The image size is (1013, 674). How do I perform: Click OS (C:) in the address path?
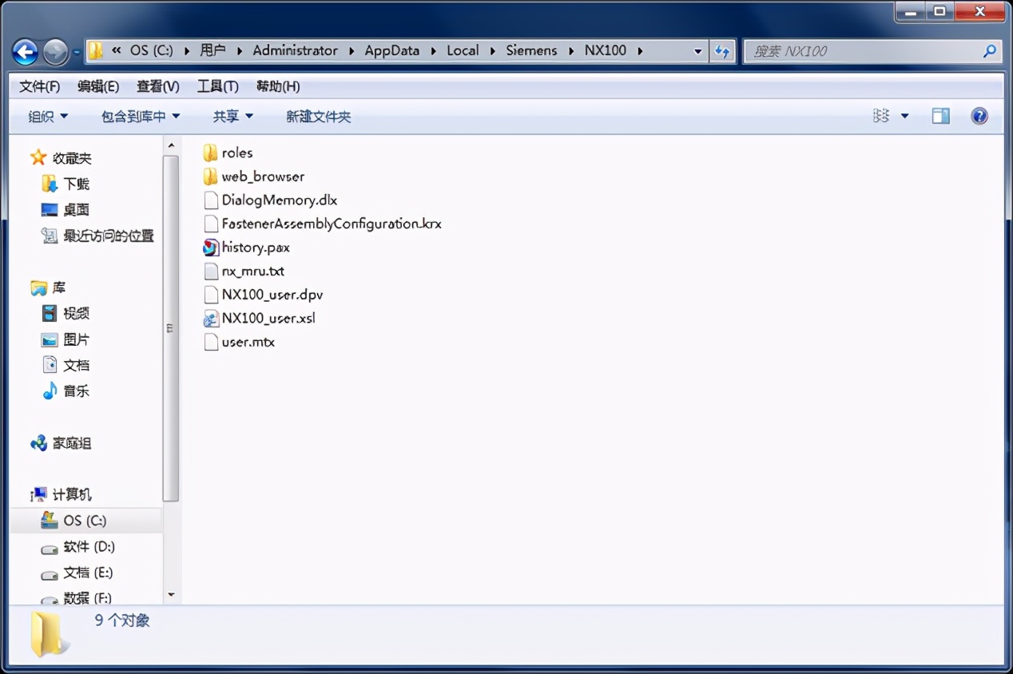click(x=151, y=50)
